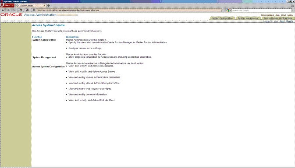Image resolution: width=295 pixels, height=168 pixels.
Task: Click the Search with Google input field
Action: pyautogui.click(x=262, y=10)
